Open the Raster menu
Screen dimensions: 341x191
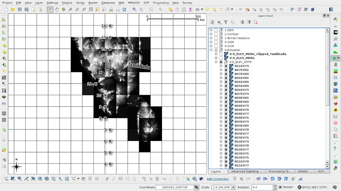click(x=93, y=3)
